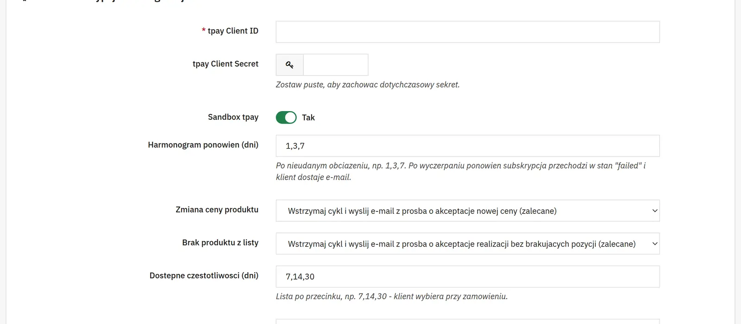Click the 'Tak' text next to the switch
This screenshot has height=324, width=741.
[308, 118]
